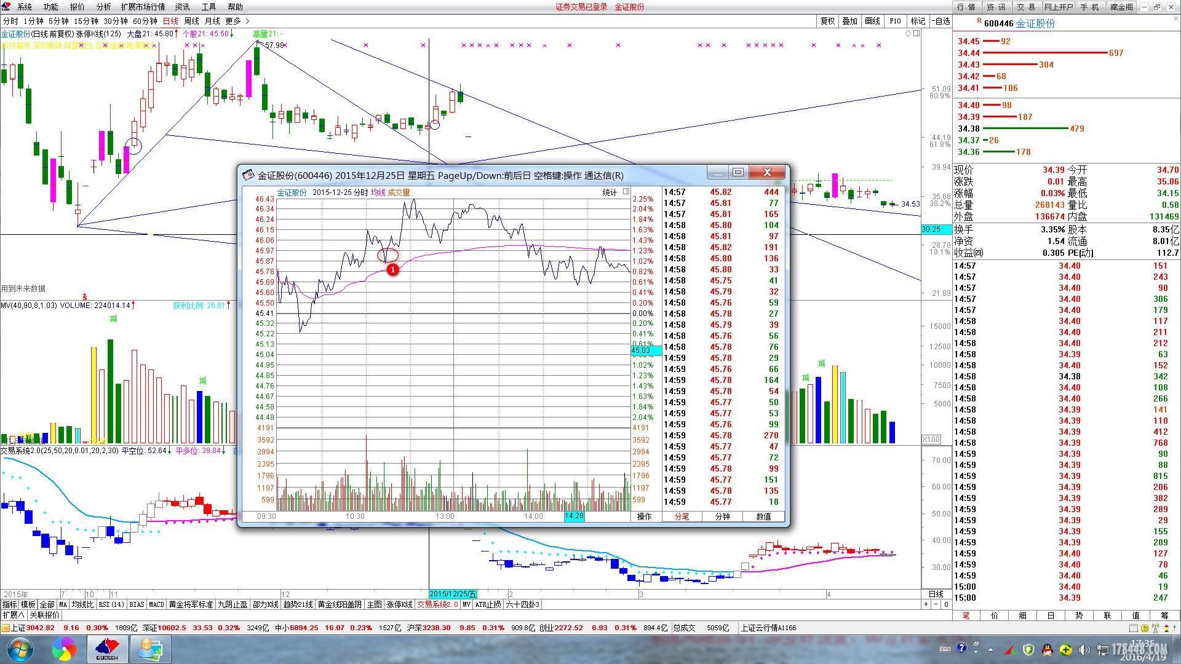Switch to the 行情 section
Image resolution: width=1181 pixels, height=664 pixels.
tap(966, 7)
